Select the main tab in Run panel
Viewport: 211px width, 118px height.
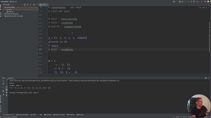click(11, 78)
